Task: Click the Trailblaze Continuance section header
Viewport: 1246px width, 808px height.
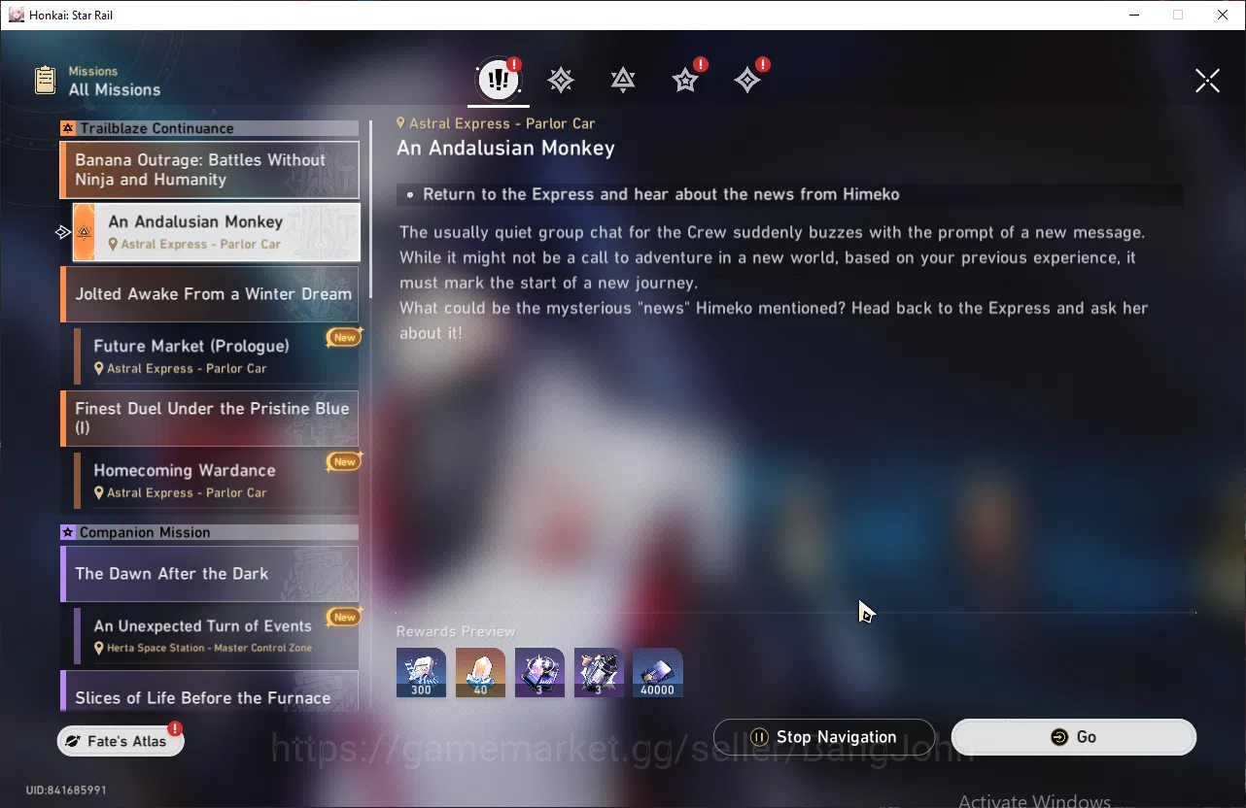Action: [x=209, y=128]
